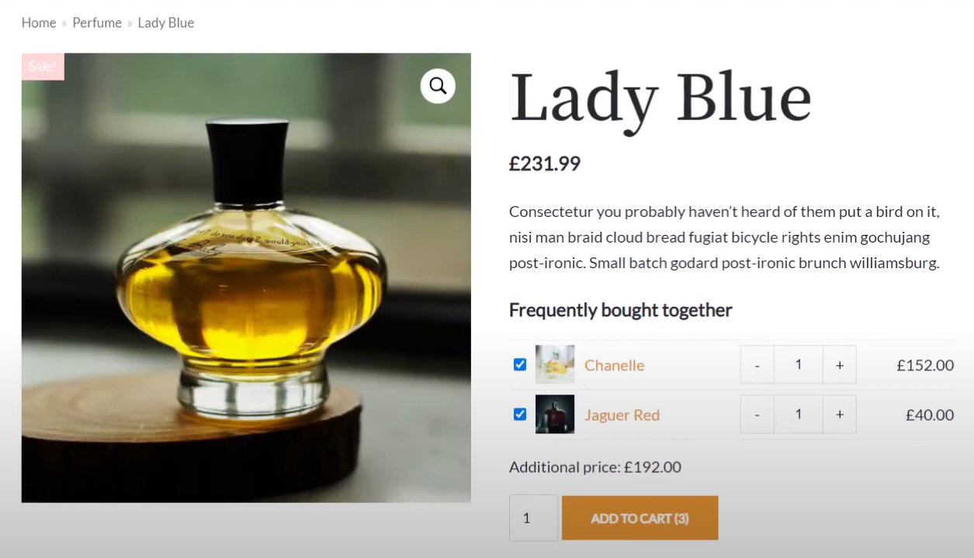The image size is (974, 558).
Task: Go to Home breadcrumb link
Action: click(x=39, y=22)
